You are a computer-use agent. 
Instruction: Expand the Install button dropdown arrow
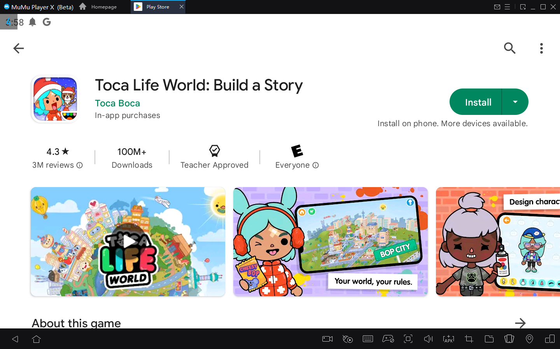(515, 102)
